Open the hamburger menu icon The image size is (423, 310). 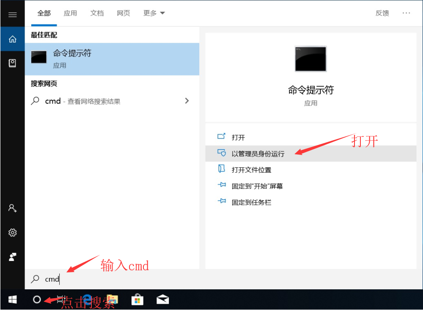click(12, 14)
